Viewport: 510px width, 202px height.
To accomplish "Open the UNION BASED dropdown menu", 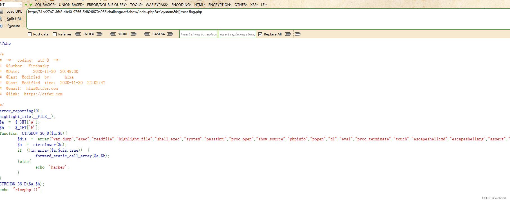I will pos(71,5).
